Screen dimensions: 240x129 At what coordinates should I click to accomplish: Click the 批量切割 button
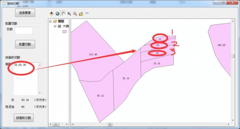click(25, 44)
